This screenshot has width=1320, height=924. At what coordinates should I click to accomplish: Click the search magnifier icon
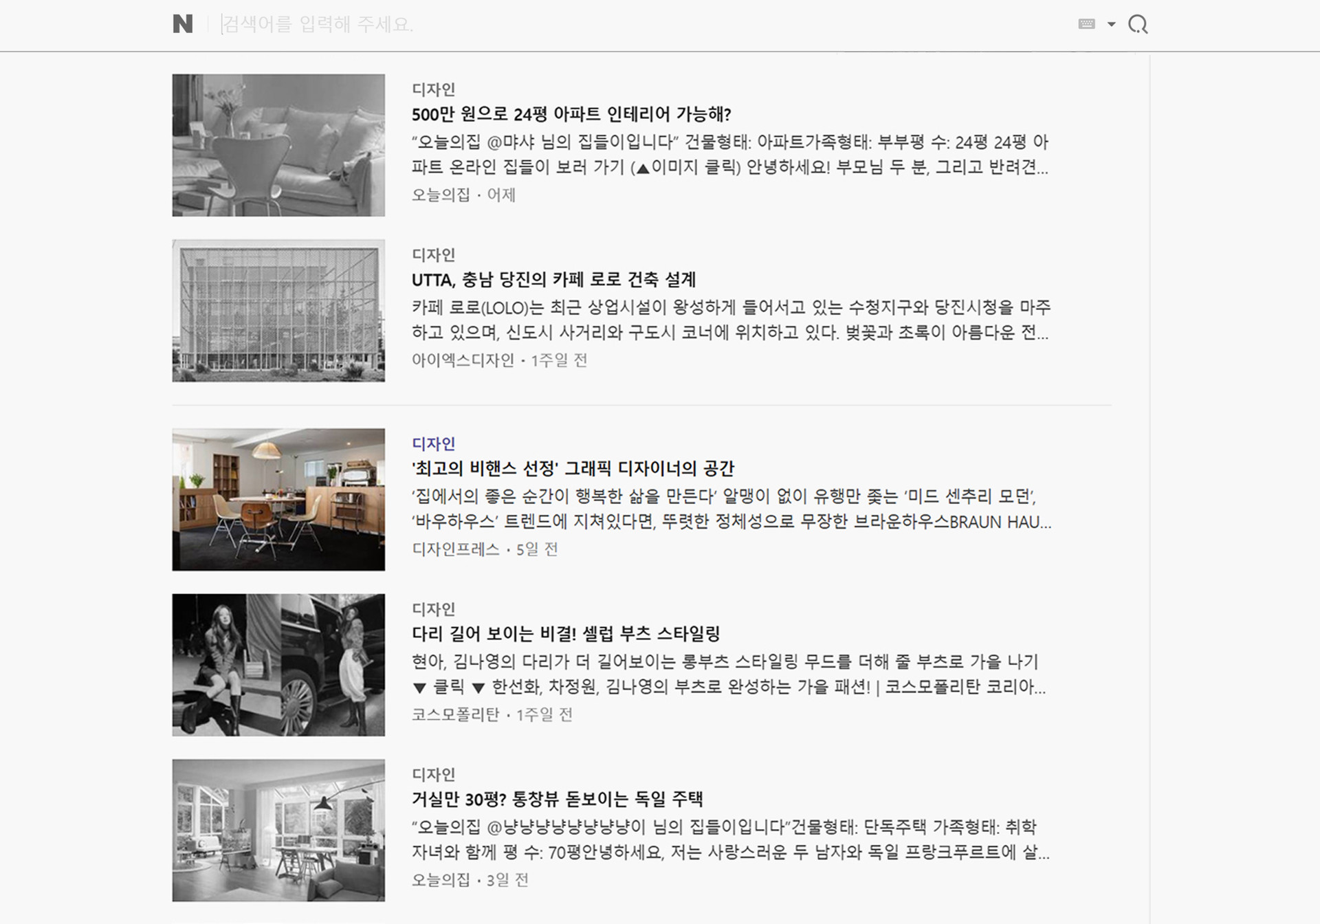pyautogui.click(x=1138, y=25)
